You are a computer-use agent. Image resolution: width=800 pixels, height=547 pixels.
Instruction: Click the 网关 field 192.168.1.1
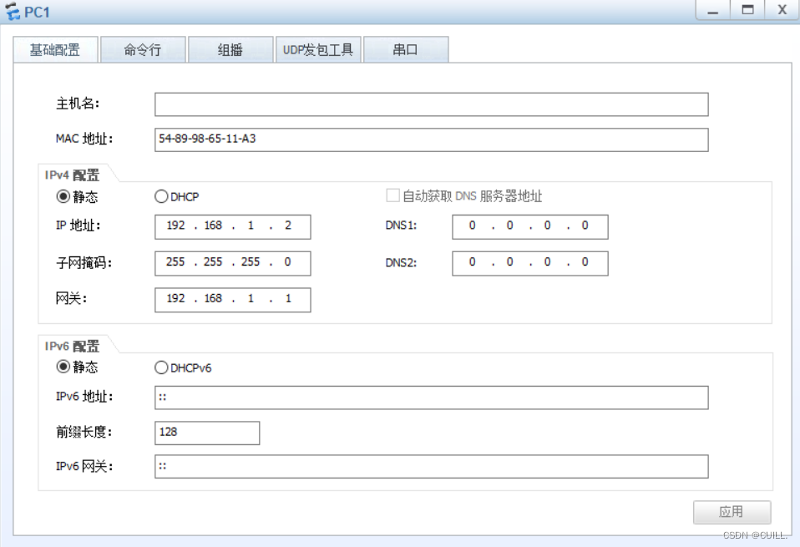(x=233, y=300)
